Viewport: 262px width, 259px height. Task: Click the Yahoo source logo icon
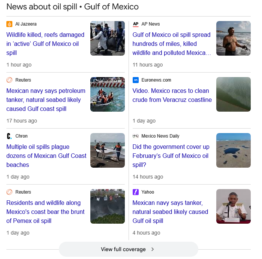136,192
